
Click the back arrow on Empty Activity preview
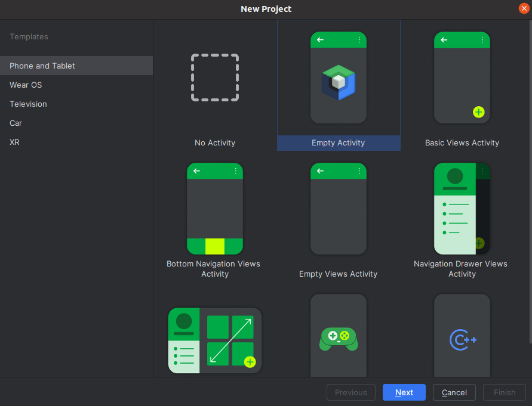point(320,39)
